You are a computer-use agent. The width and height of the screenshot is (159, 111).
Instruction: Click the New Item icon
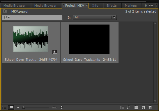pos(143,107)
